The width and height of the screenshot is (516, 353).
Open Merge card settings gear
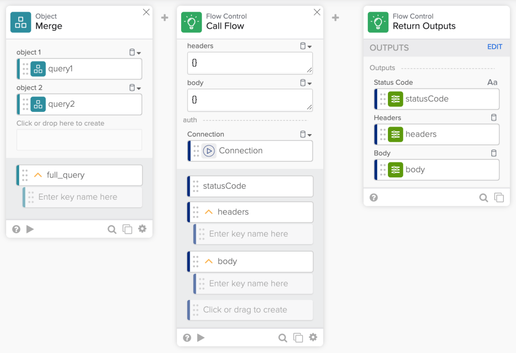pos(142,229)
